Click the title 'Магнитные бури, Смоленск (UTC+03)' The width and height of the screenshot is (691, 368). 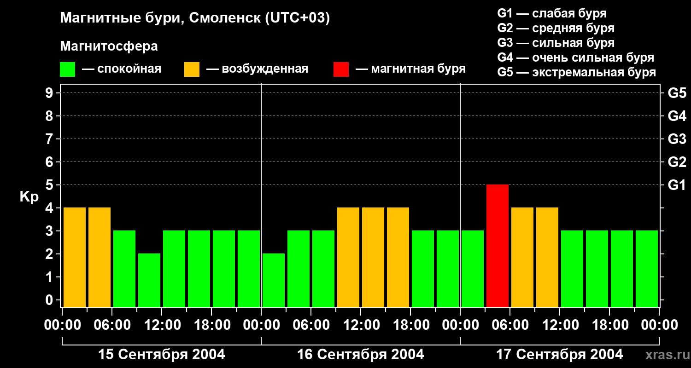[195, 19]
